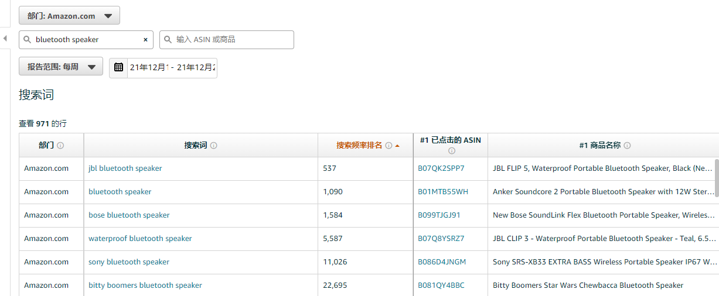Screen dimensions: 719x296
Task: Sort by 搜索频率排名 column arrow
Action: pyautogui.click(x=397, y=146)
